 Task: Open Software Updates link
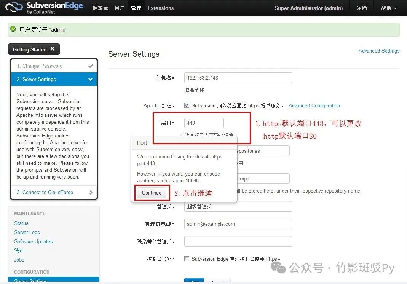[34, 241]
